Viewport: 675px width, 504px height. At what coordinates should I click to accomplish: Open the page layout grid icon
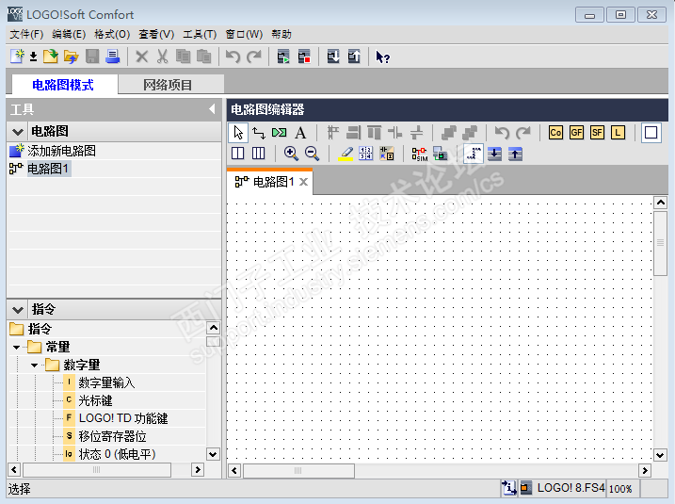pyautogui.click(x=366, y=154)
